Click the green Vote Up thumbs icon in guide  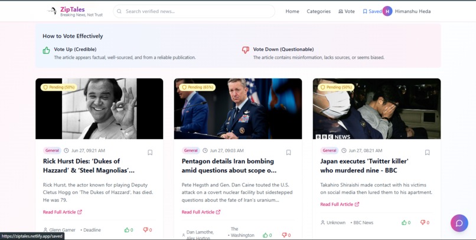click(46, 50)
